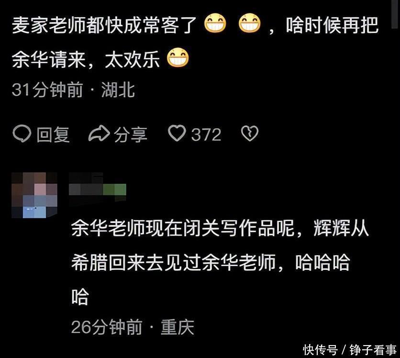Click the 重庆 location tag
Image resolution: width=400 pixels, height=358 pixels.
coord(178,326)
